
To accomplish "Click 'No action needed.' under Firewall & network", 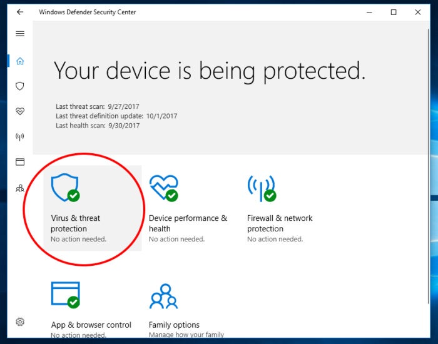I will point(275,239).
